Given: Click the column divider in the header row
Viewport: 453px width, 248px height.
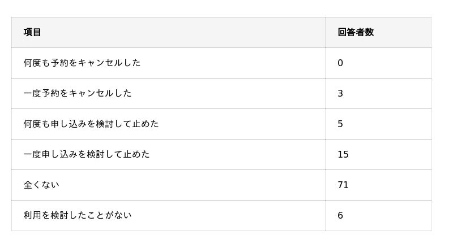Looking at the screenshot, I should [326, 32].
